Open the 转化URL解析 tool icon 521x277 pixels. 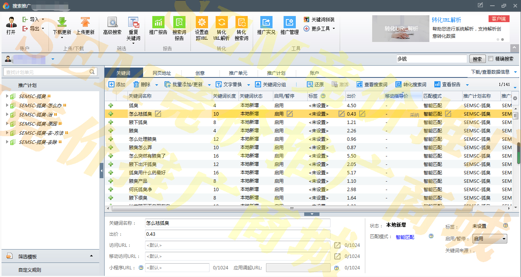[221, 22]
